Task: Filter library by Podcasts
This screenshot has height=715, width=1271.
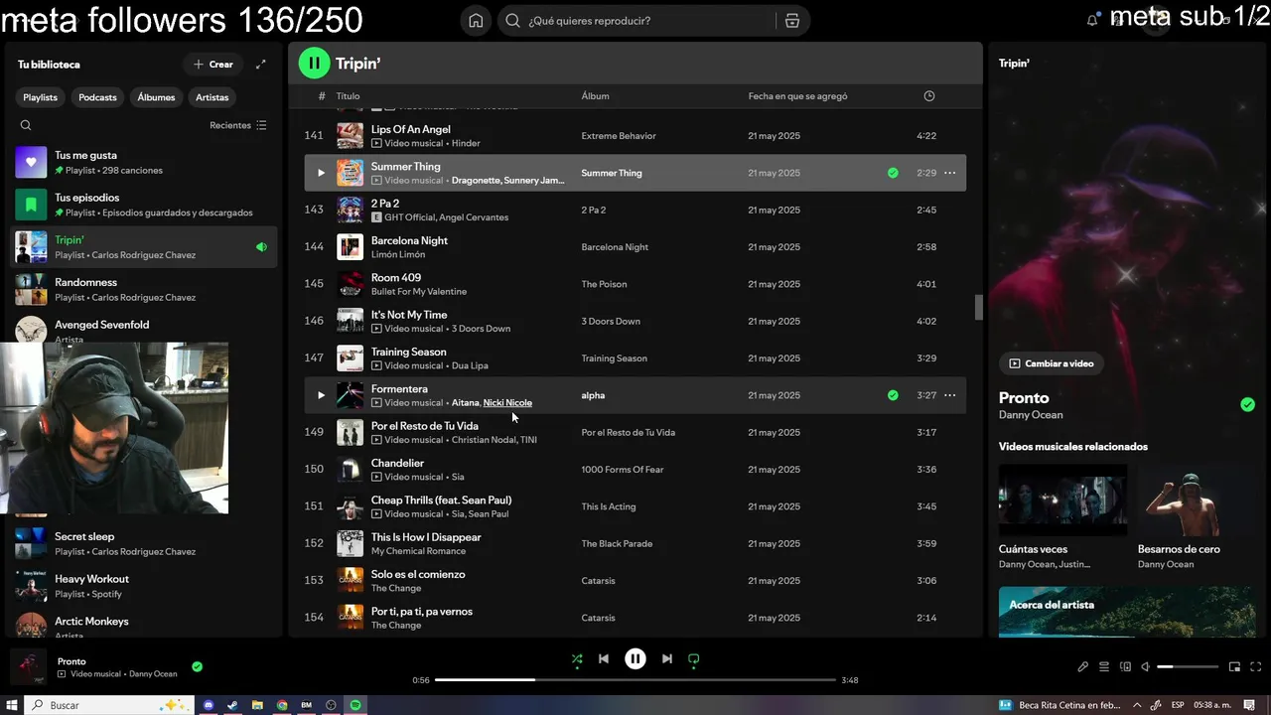Action: [x=97, y=97]
